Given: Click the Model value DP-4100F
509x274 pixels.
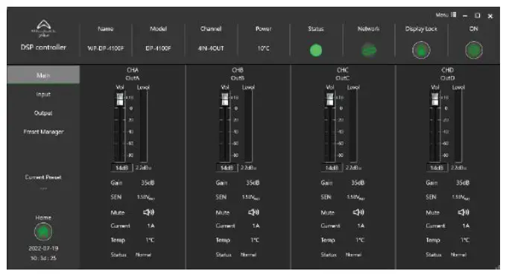Looking at the screenshot, I should pyautogui.click(x=158, y=48).
